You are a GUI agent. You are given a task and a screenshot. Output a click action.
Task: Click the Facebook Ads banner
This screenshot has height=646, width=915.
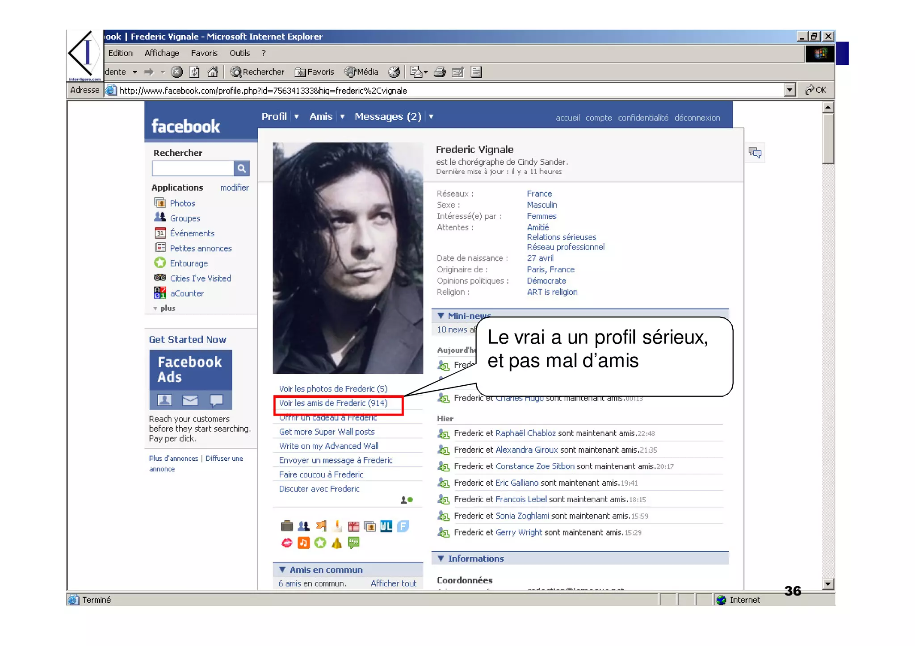[190, 379]
